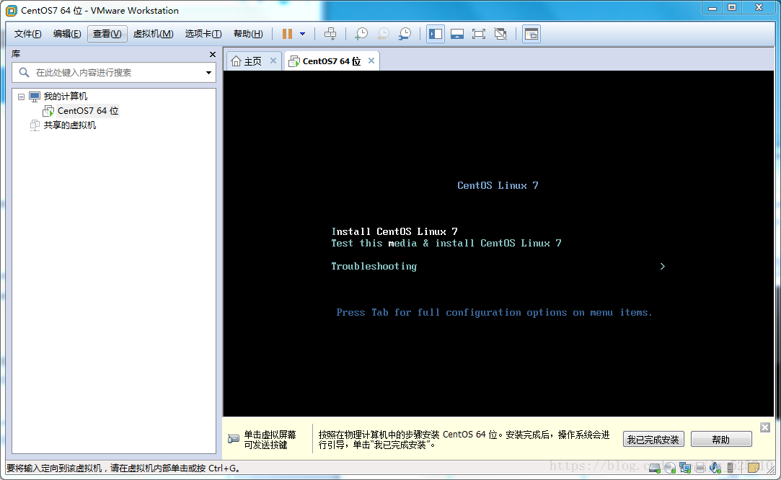Close the 库 library panel
Viewport: 781px width, 480px height.
(213, 54)
